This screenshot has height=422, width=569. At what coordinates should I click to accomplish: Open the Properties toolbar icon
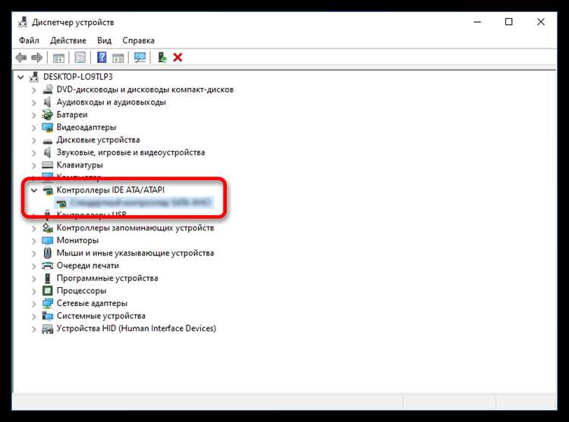[x=80, y=58]
